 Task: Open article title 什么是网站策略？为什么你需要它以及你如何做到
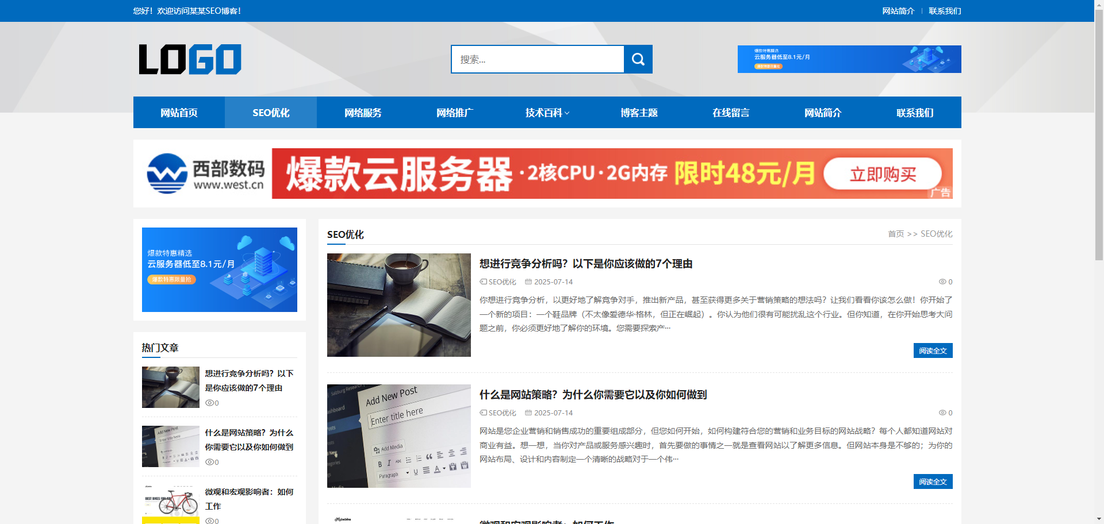[593, 395]
